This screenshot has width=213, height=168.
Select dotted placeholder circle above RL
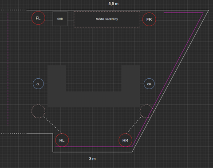[x=38, y=111]
